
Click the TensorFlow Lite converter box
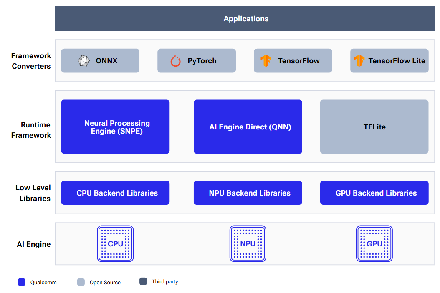[389, 61]
